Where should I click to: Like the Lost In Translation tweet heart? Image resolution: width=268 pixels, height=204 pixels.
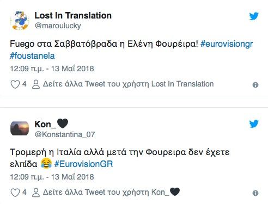click(x=15, y=84)
